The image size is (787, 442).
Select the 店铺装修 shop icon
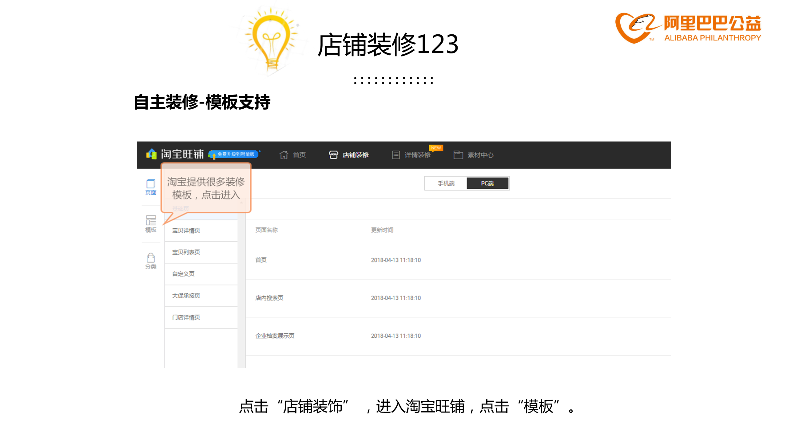point(333,155)
